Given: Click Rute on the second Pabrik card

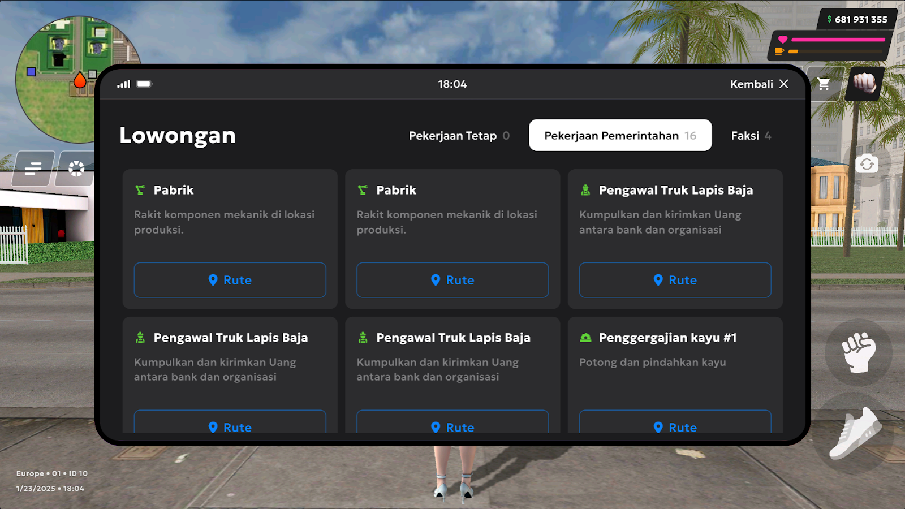Looking at the screenshot, I should 453,280.
